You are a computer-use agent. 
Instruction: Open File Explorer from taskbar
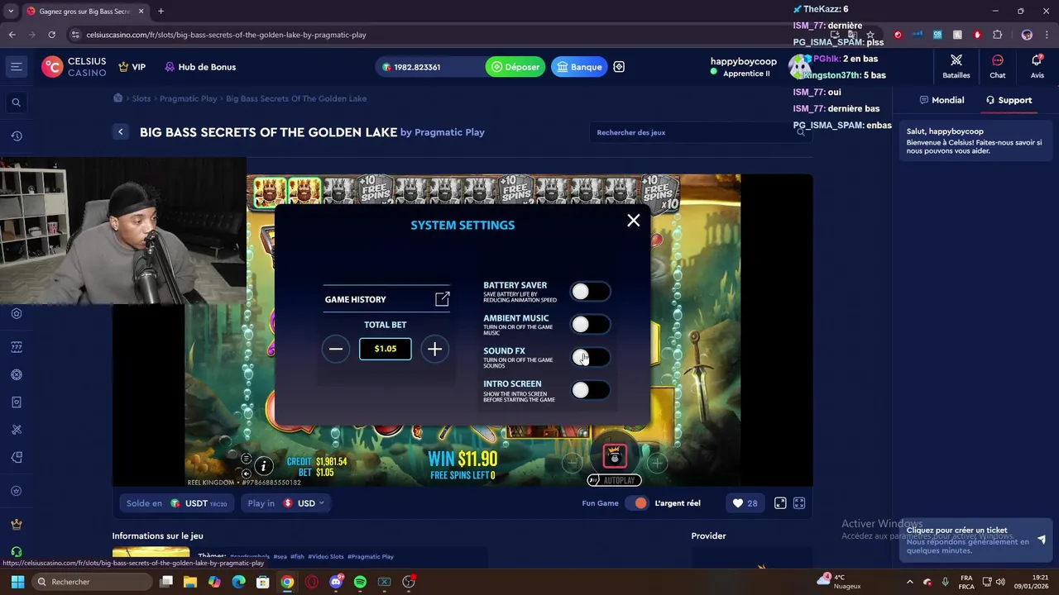click(x=189, y=582)
